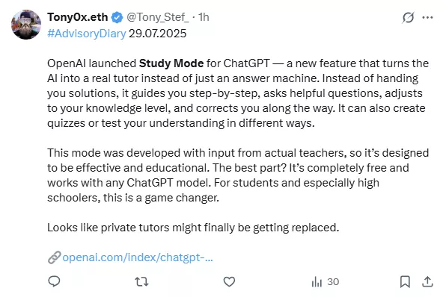Image resolution: width=446 pixels, height=297 pixels.
Task: Click the TonyOx.eth display name
Action: (x=77, y=17)
